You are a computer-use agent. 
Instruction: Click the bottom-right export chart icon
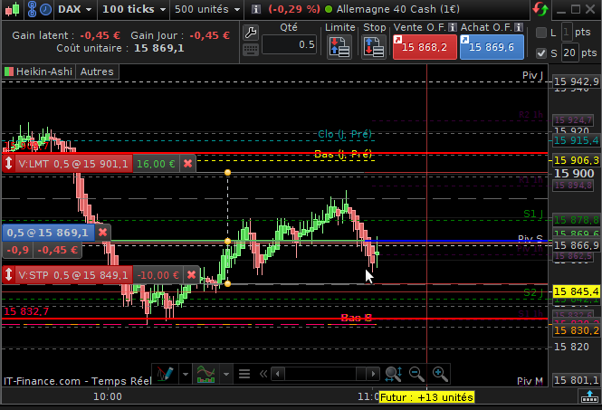tap(589, 396)
